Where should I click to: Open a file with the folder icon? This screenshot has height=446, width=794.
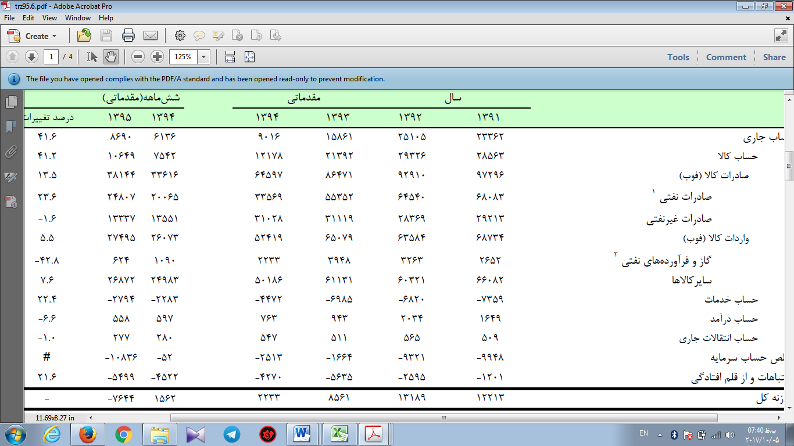84,35
